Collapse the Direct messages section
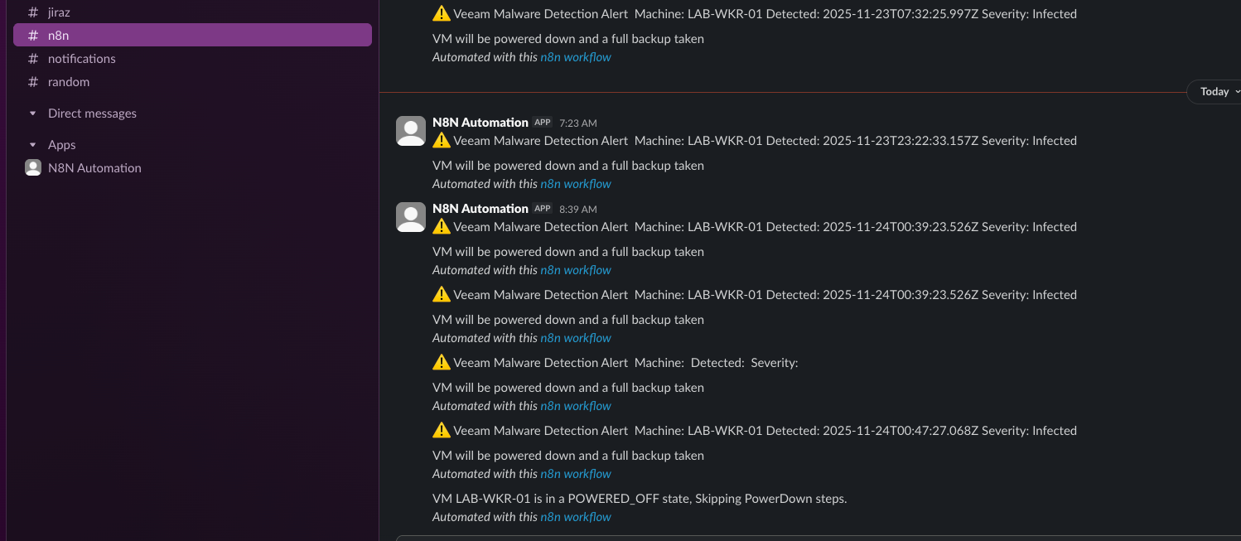Viewport: 1241px width, 541px height. (x=33, y=114)
